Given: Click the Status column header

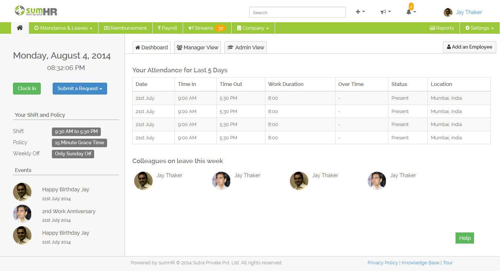Looking at the screenshot, I should [x=408, y=84].
